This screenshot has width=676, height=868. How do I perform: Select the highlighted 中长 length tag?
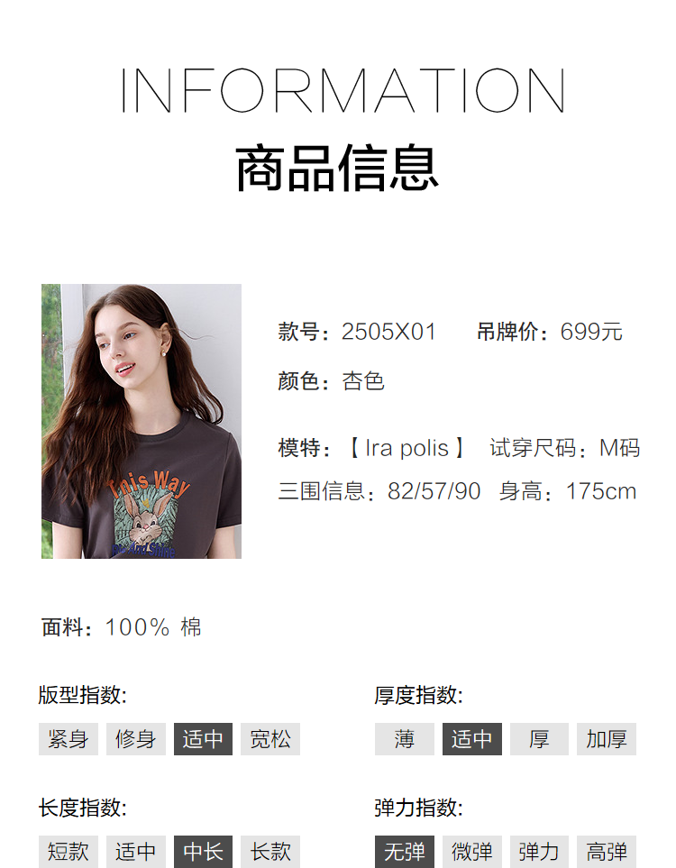(203, 852)
